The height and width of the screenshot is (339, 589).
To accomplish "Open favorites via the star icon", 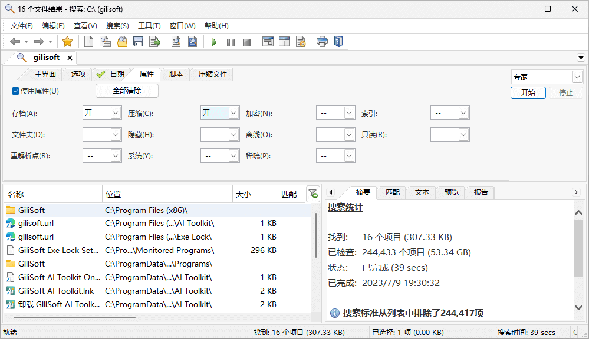I will (x=67, y=42).
